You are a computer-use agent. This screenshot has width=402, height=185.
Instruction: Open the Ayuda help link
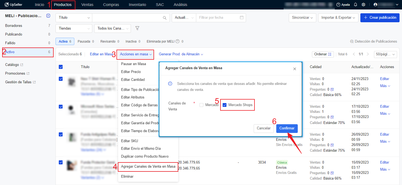click(x=343, y=5)
